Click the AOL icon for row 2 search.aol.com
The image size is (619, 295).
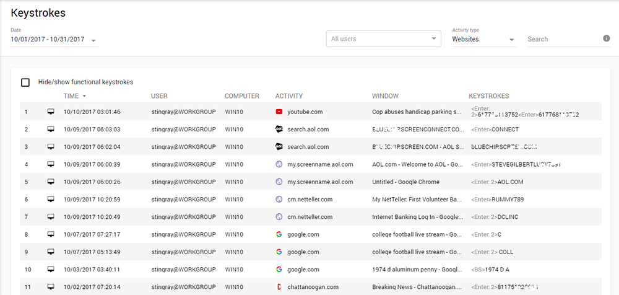(279, 130)
